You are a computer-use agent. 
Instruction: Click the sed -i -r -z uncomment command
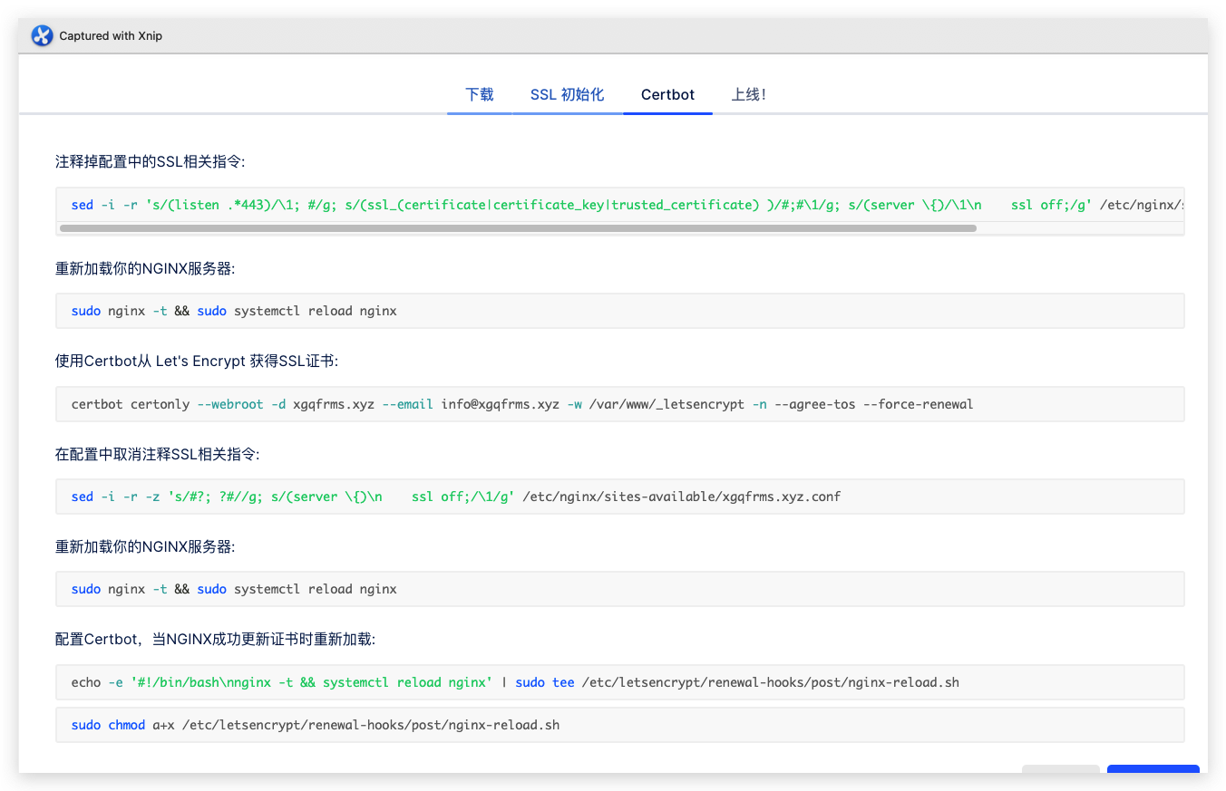pos(620,497)
